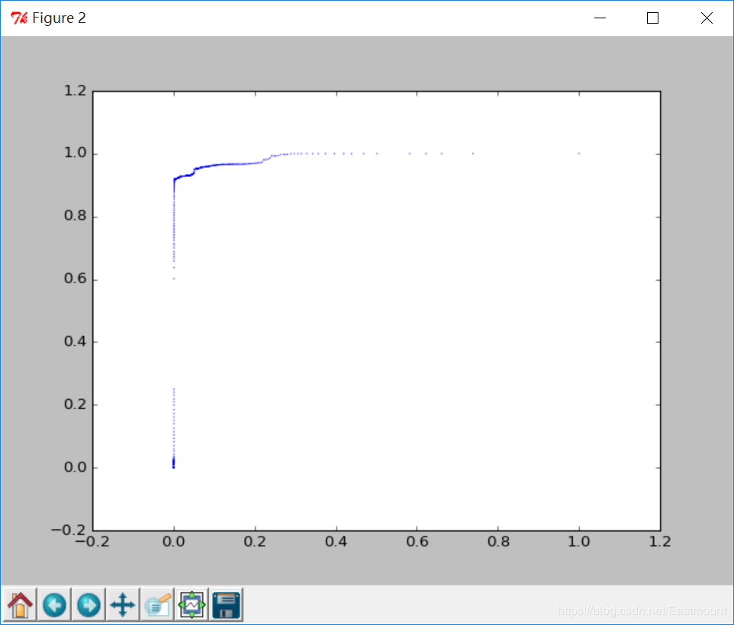Image resolution: width=734 pixels, height=625 pixels.
Task: Reset the plot to its home view
Action: pyautogui.click(x=20, y=605)
